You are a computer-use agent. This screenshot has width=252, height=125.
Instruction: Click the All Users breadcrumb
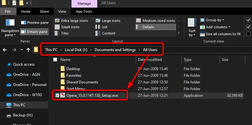click(x=150, y=50)
